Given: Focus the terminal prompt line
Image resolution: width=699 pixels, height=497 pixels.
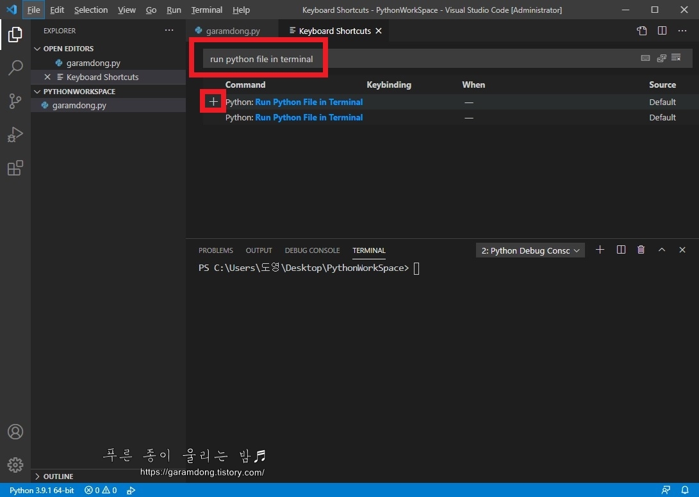Looking at the screenshot, I should (x=309, y=268).
